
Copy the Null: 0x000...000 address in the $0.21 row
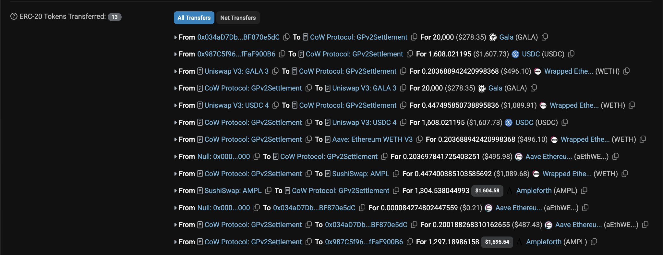coord(257,208)
